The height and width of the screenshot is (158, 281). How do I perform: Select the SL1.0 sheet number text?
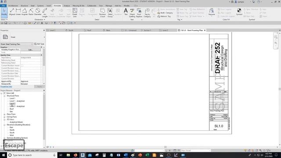coord(219,126)
